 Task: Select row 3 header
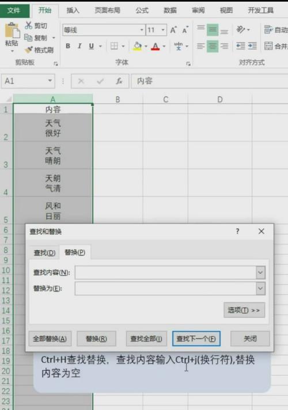click(x=6, y=155)
